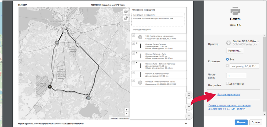Click the print settings panel scrollbar
267x127 pixels.
point(264,75)
